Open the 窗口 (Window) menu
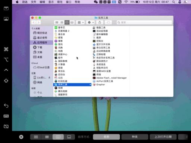191x143 pixels. [69, 2]
